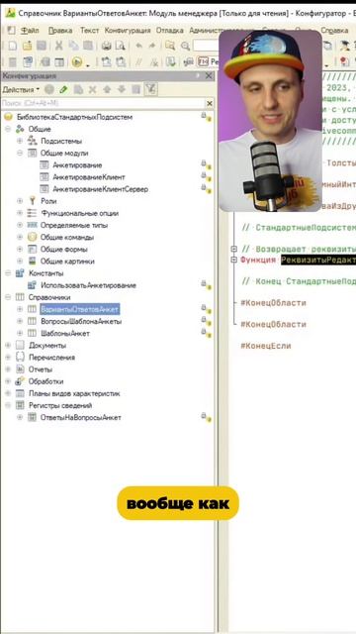Select ШаблоныАнкет catalog
The width and height of the screenshot is (356, 634).
[x=65, y=333]
